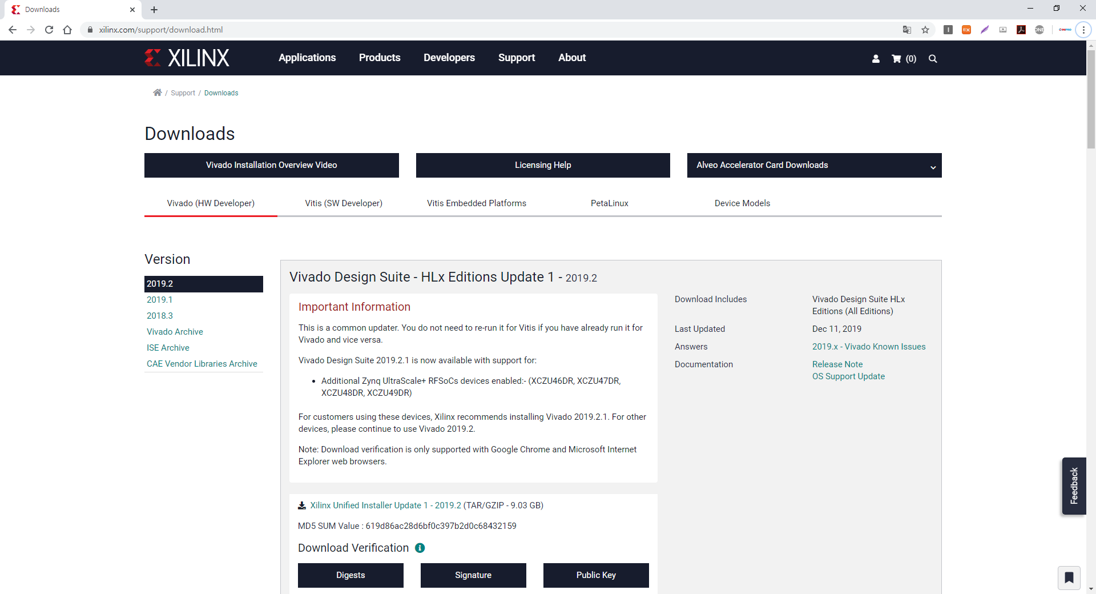Click the gray ONE extension icon

click(x=1039, y=30)
